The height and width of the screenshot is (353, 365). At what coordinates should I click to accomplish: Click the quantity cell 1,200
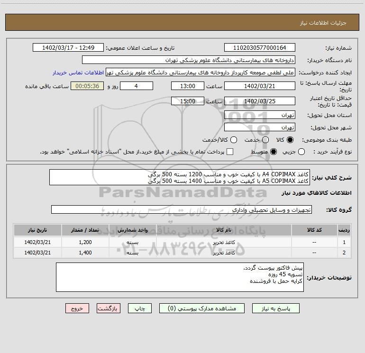click(x=85, y=242)
